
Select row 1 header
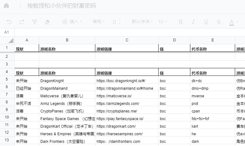click(7, 48)
